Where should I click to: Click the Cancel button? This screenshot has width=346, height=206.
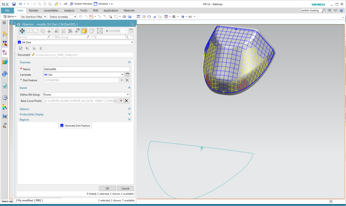tap(125, 188)
